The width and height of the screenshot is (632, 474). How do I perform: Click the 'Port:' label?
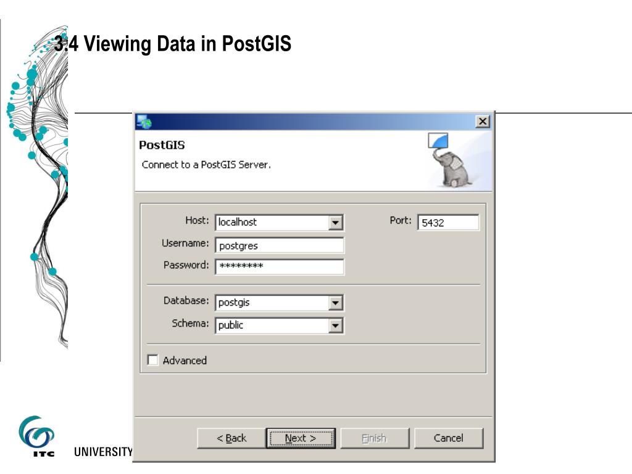tap(401, 220)
